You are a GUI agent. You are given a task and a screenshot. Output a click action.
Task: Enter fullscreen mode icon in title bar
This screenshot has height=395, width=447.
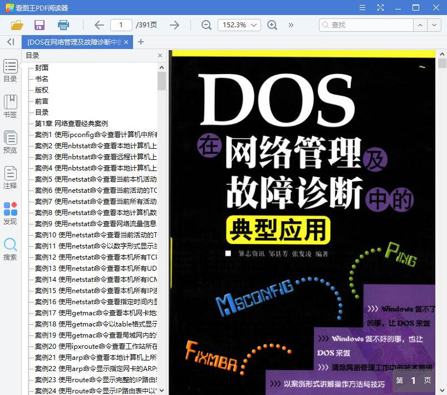point(380,8)
